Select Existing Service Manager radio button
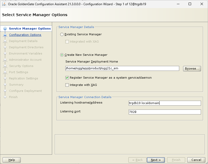 click(62, 34)
